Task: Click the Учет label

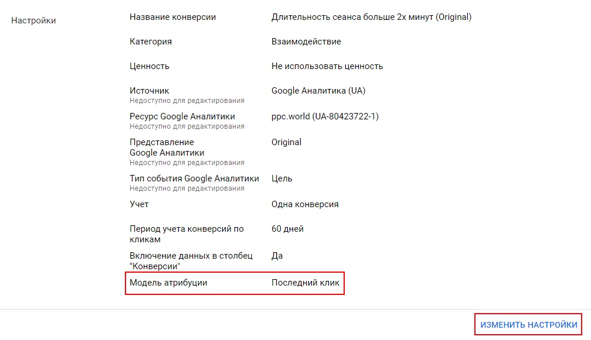Action: pos(139,204)
